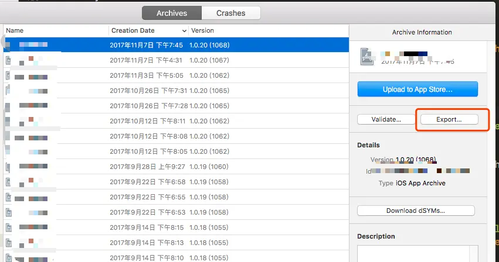The width and height of the screenshot is (499, 262).
Task: Select the archive dated 2017年10月26日 下午7:31
Action: pyautogui.click(x=176, y=91)
